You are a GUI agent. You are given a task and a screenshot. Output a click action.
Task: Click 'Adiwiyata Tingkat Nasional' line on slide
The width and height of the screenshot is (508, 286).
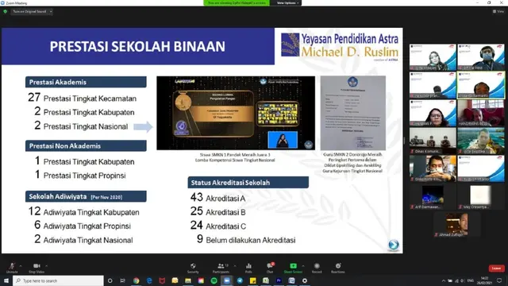(83, 240)
